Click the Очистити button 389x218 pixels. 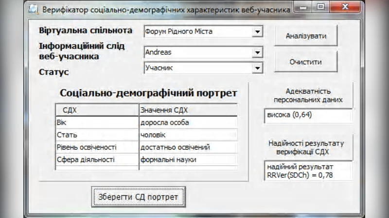coord(305,62)
